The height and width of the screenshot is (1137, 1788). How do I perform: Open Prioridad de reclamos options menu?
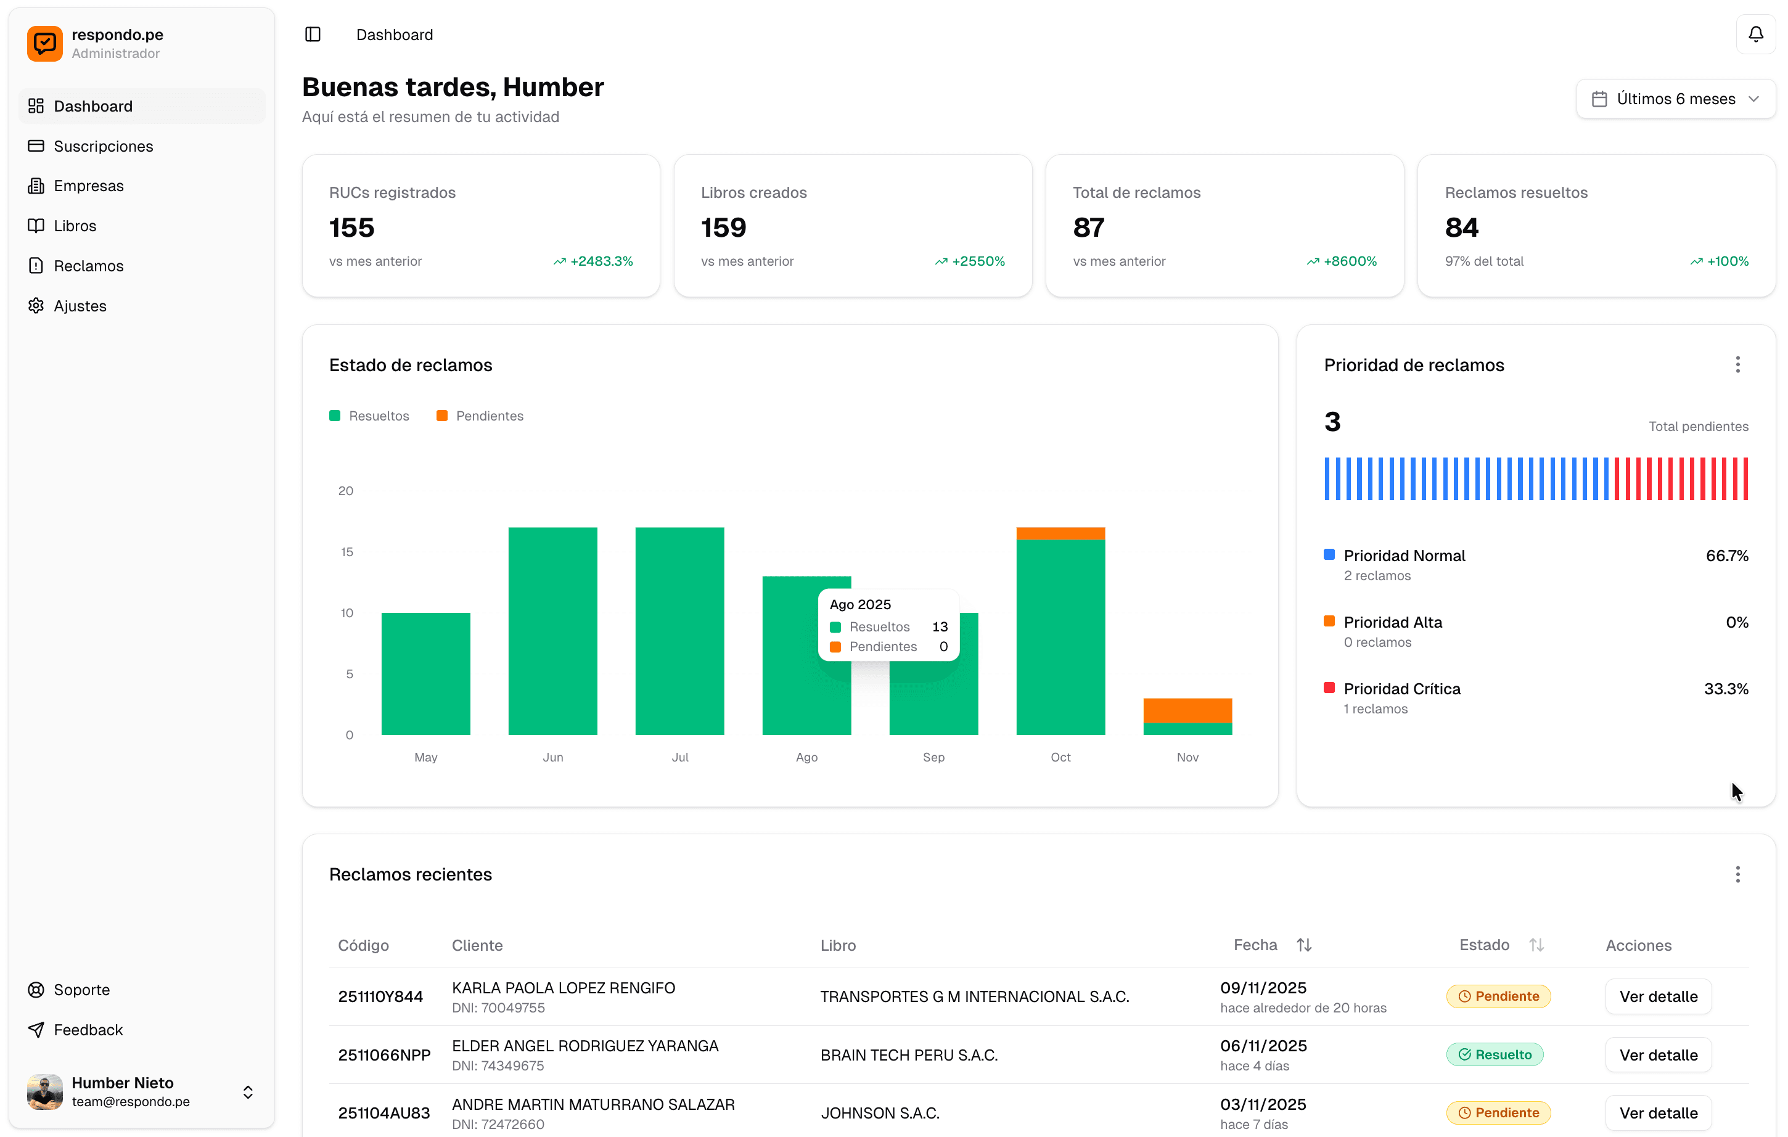coord(1737,364)
